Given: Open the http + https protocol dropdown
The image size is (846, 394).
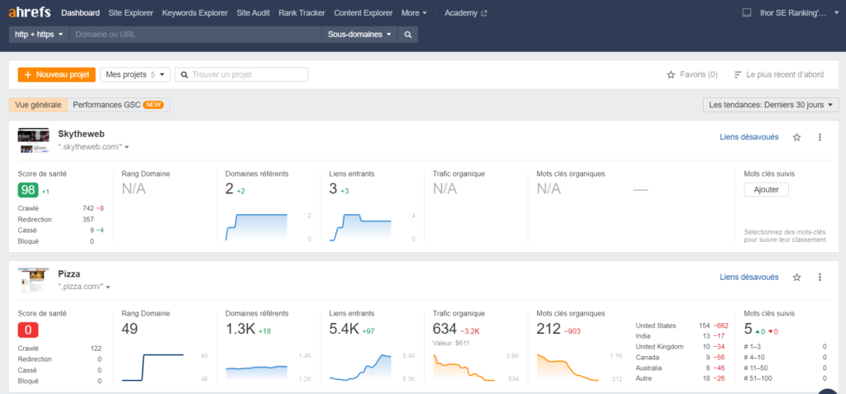Looking at the screenshot, I should [x=39, y=35].
